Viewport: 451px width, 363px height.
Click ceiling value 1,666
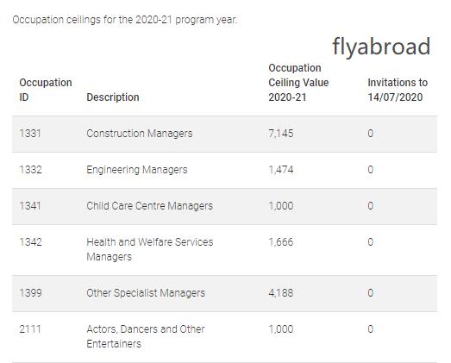click(x=281, y=242)
